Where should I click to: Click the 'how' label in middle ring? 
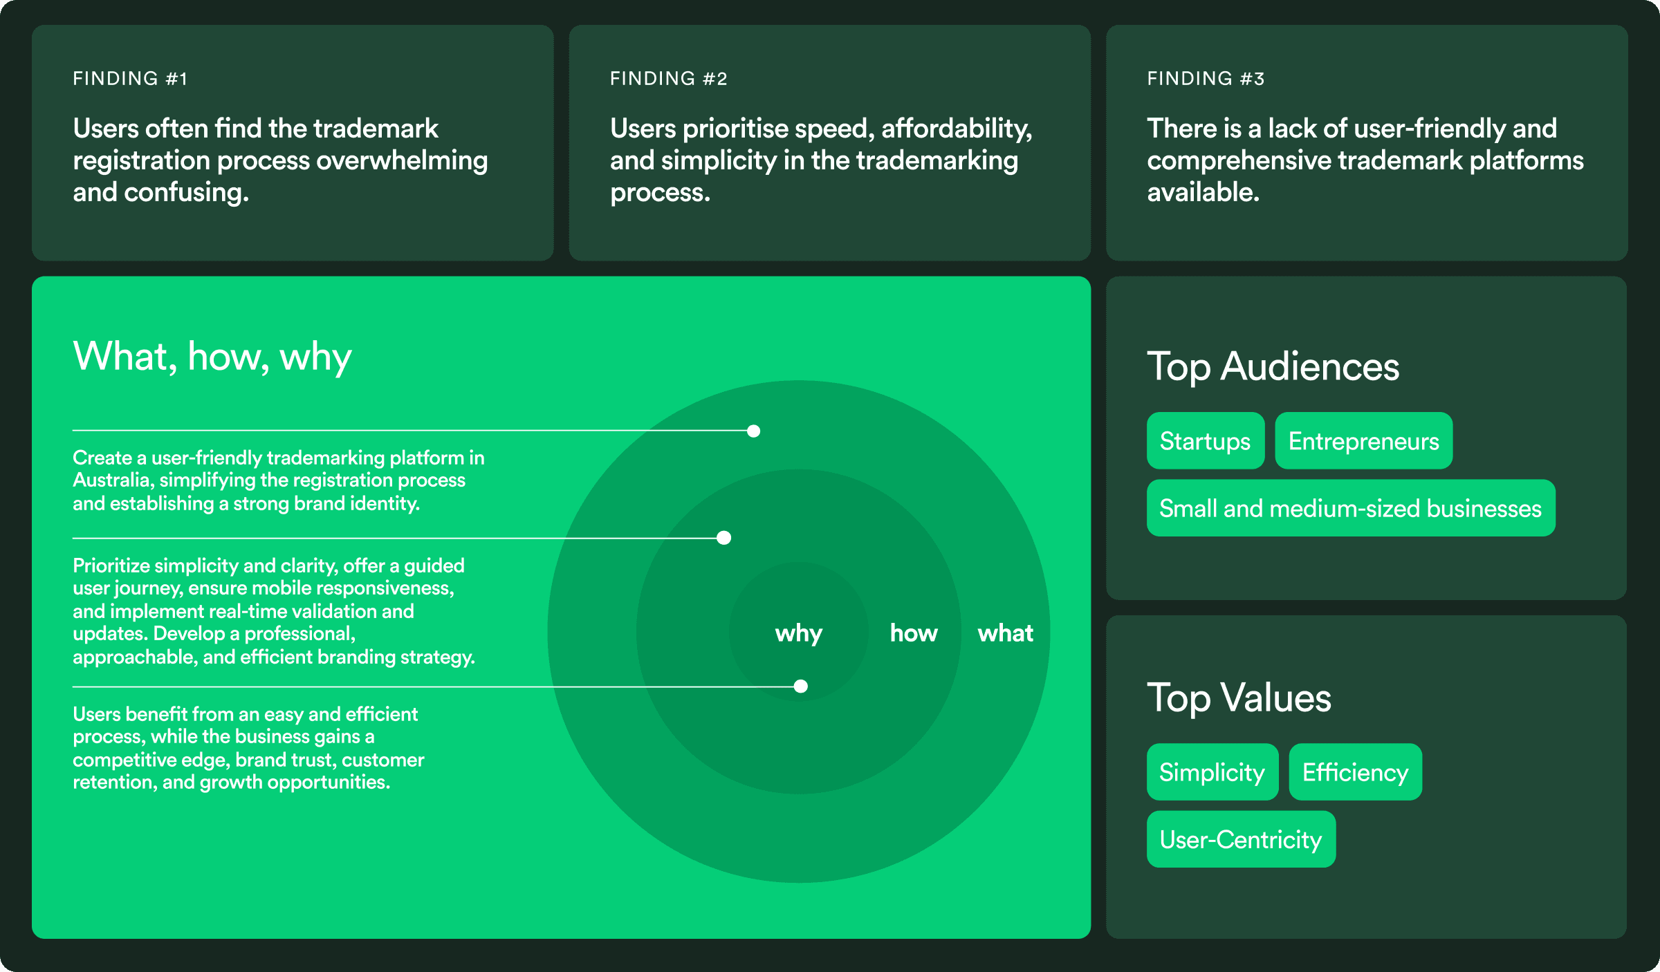pos(914,633)
